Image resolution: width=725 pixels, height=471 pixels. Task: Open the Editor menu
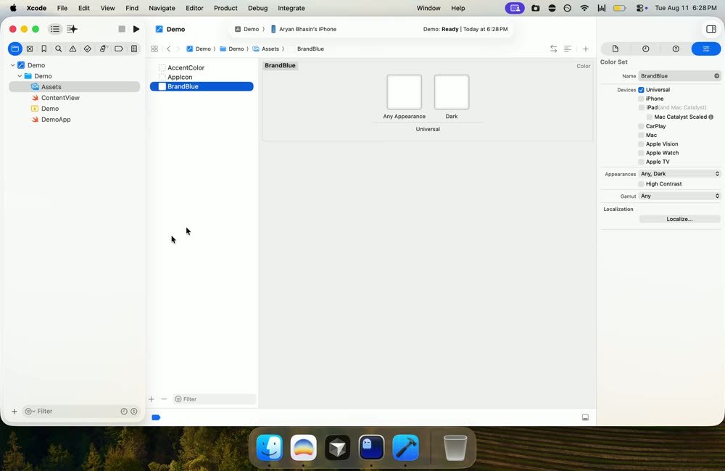tap(194, 8)
